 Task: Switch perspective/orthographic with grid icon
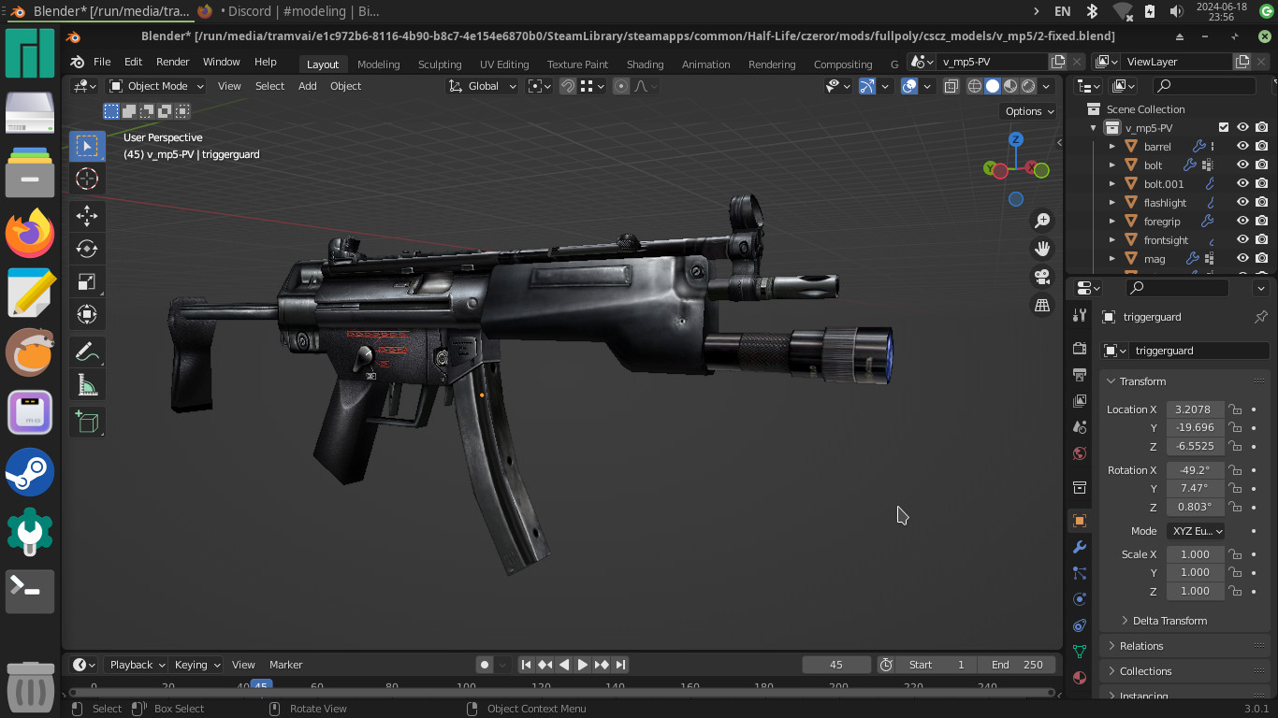[x=1042, y=305]
